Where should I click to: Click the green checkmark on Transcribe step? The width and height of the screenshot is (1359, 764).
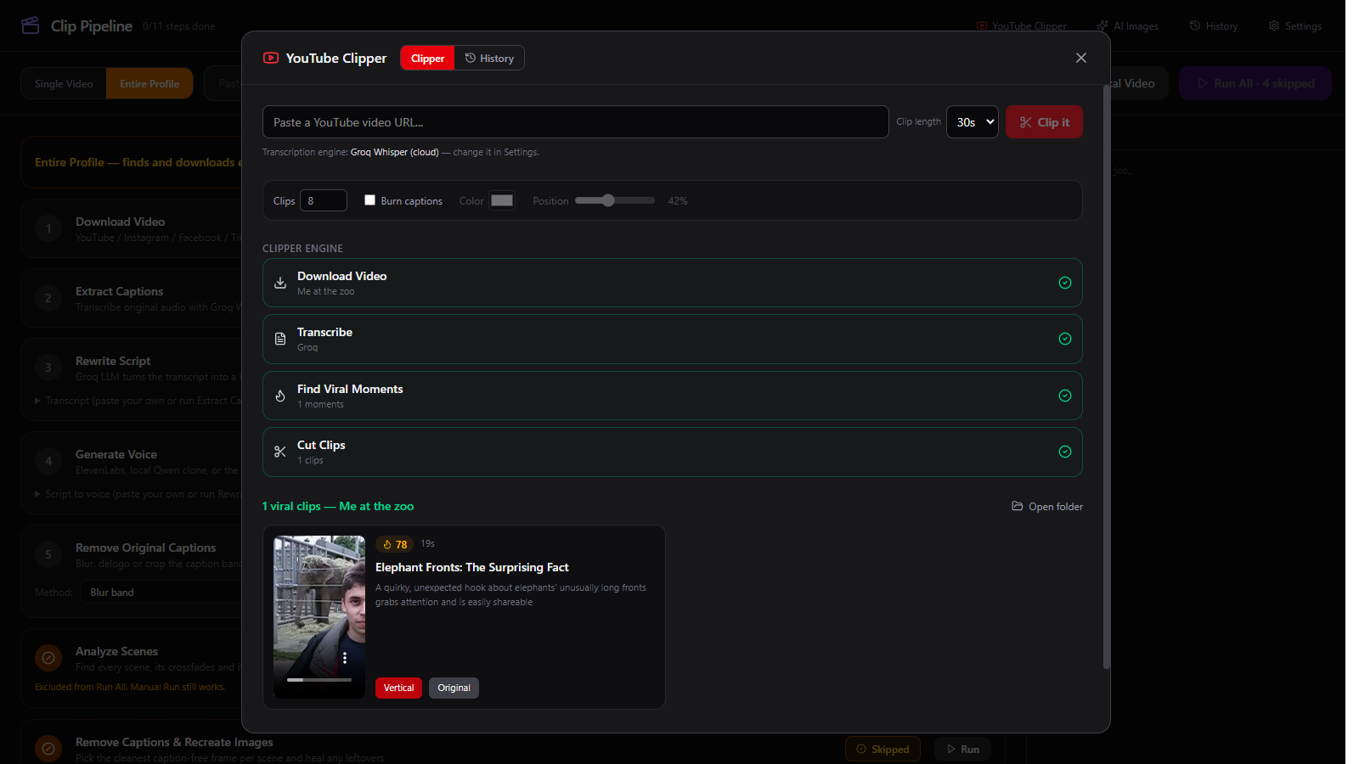[1065, 339]
